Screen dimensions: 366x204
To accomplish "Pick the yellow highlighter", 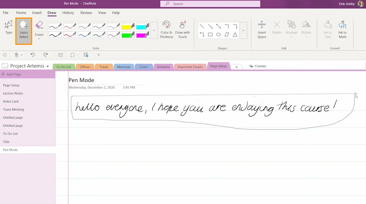I will [x=128, y=26].
